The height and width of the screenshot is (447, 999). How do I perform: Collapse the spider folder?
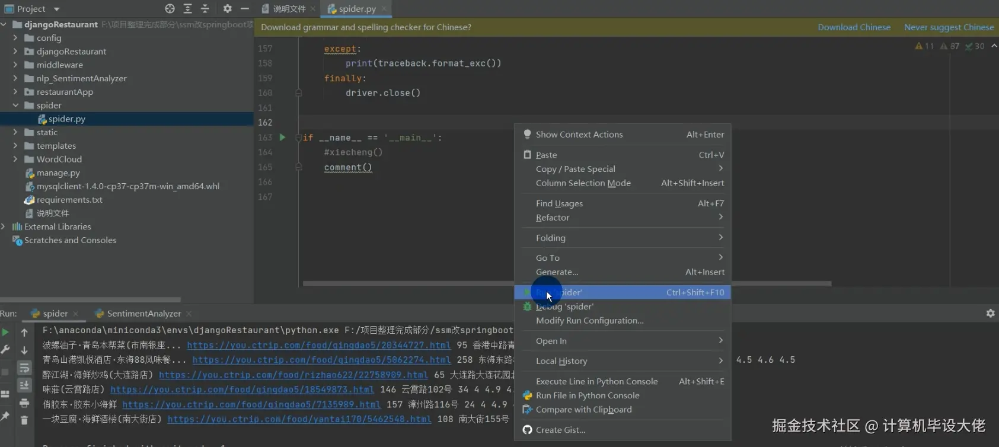pyautogui.click(x=15, y=106)
